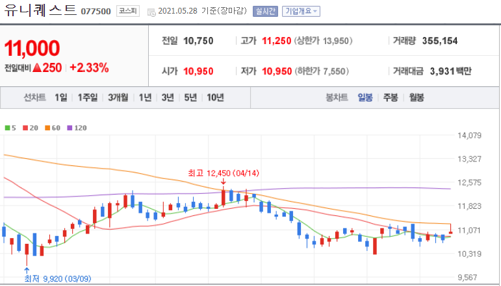Click the 고가 value 11,250
501x286 pixels.
coord(277,41)
